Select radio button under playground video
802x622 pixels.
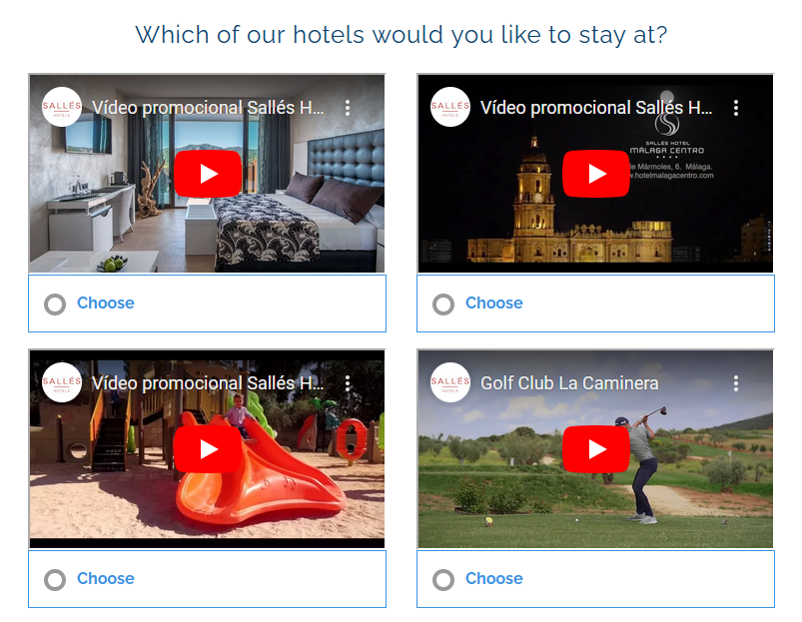coord(55,580)
